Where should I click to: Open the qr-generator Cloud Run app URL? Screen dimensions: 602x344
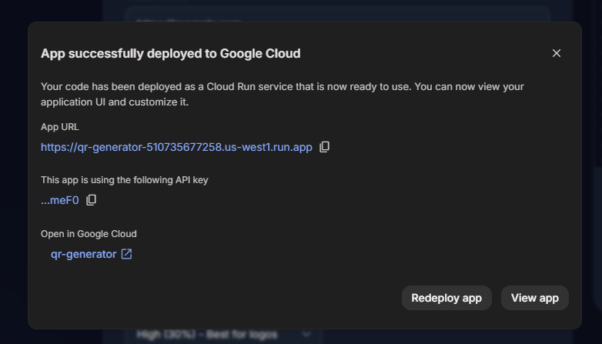tap(176, 147)
